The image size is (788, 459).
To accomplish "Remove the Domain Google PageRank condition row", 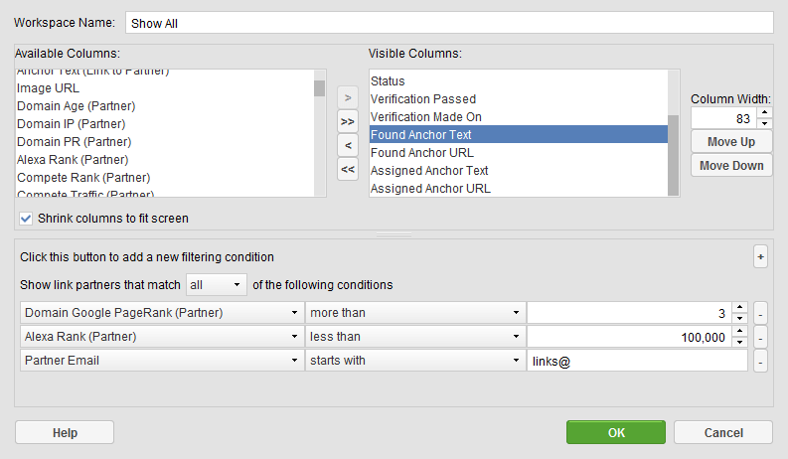I will (x=760, y=313).
